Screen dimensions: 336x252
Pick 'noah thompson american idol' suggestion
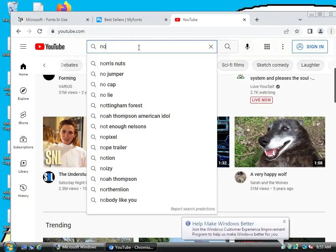click(x=152, y=116)
